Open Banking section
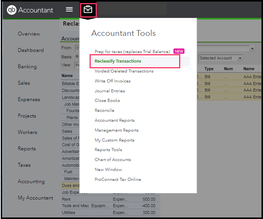 (27, 67)
